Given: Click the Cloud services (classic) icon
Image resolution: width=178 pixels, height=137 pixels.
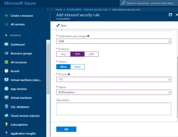Looking at the screenshot, I should [6, 115].
